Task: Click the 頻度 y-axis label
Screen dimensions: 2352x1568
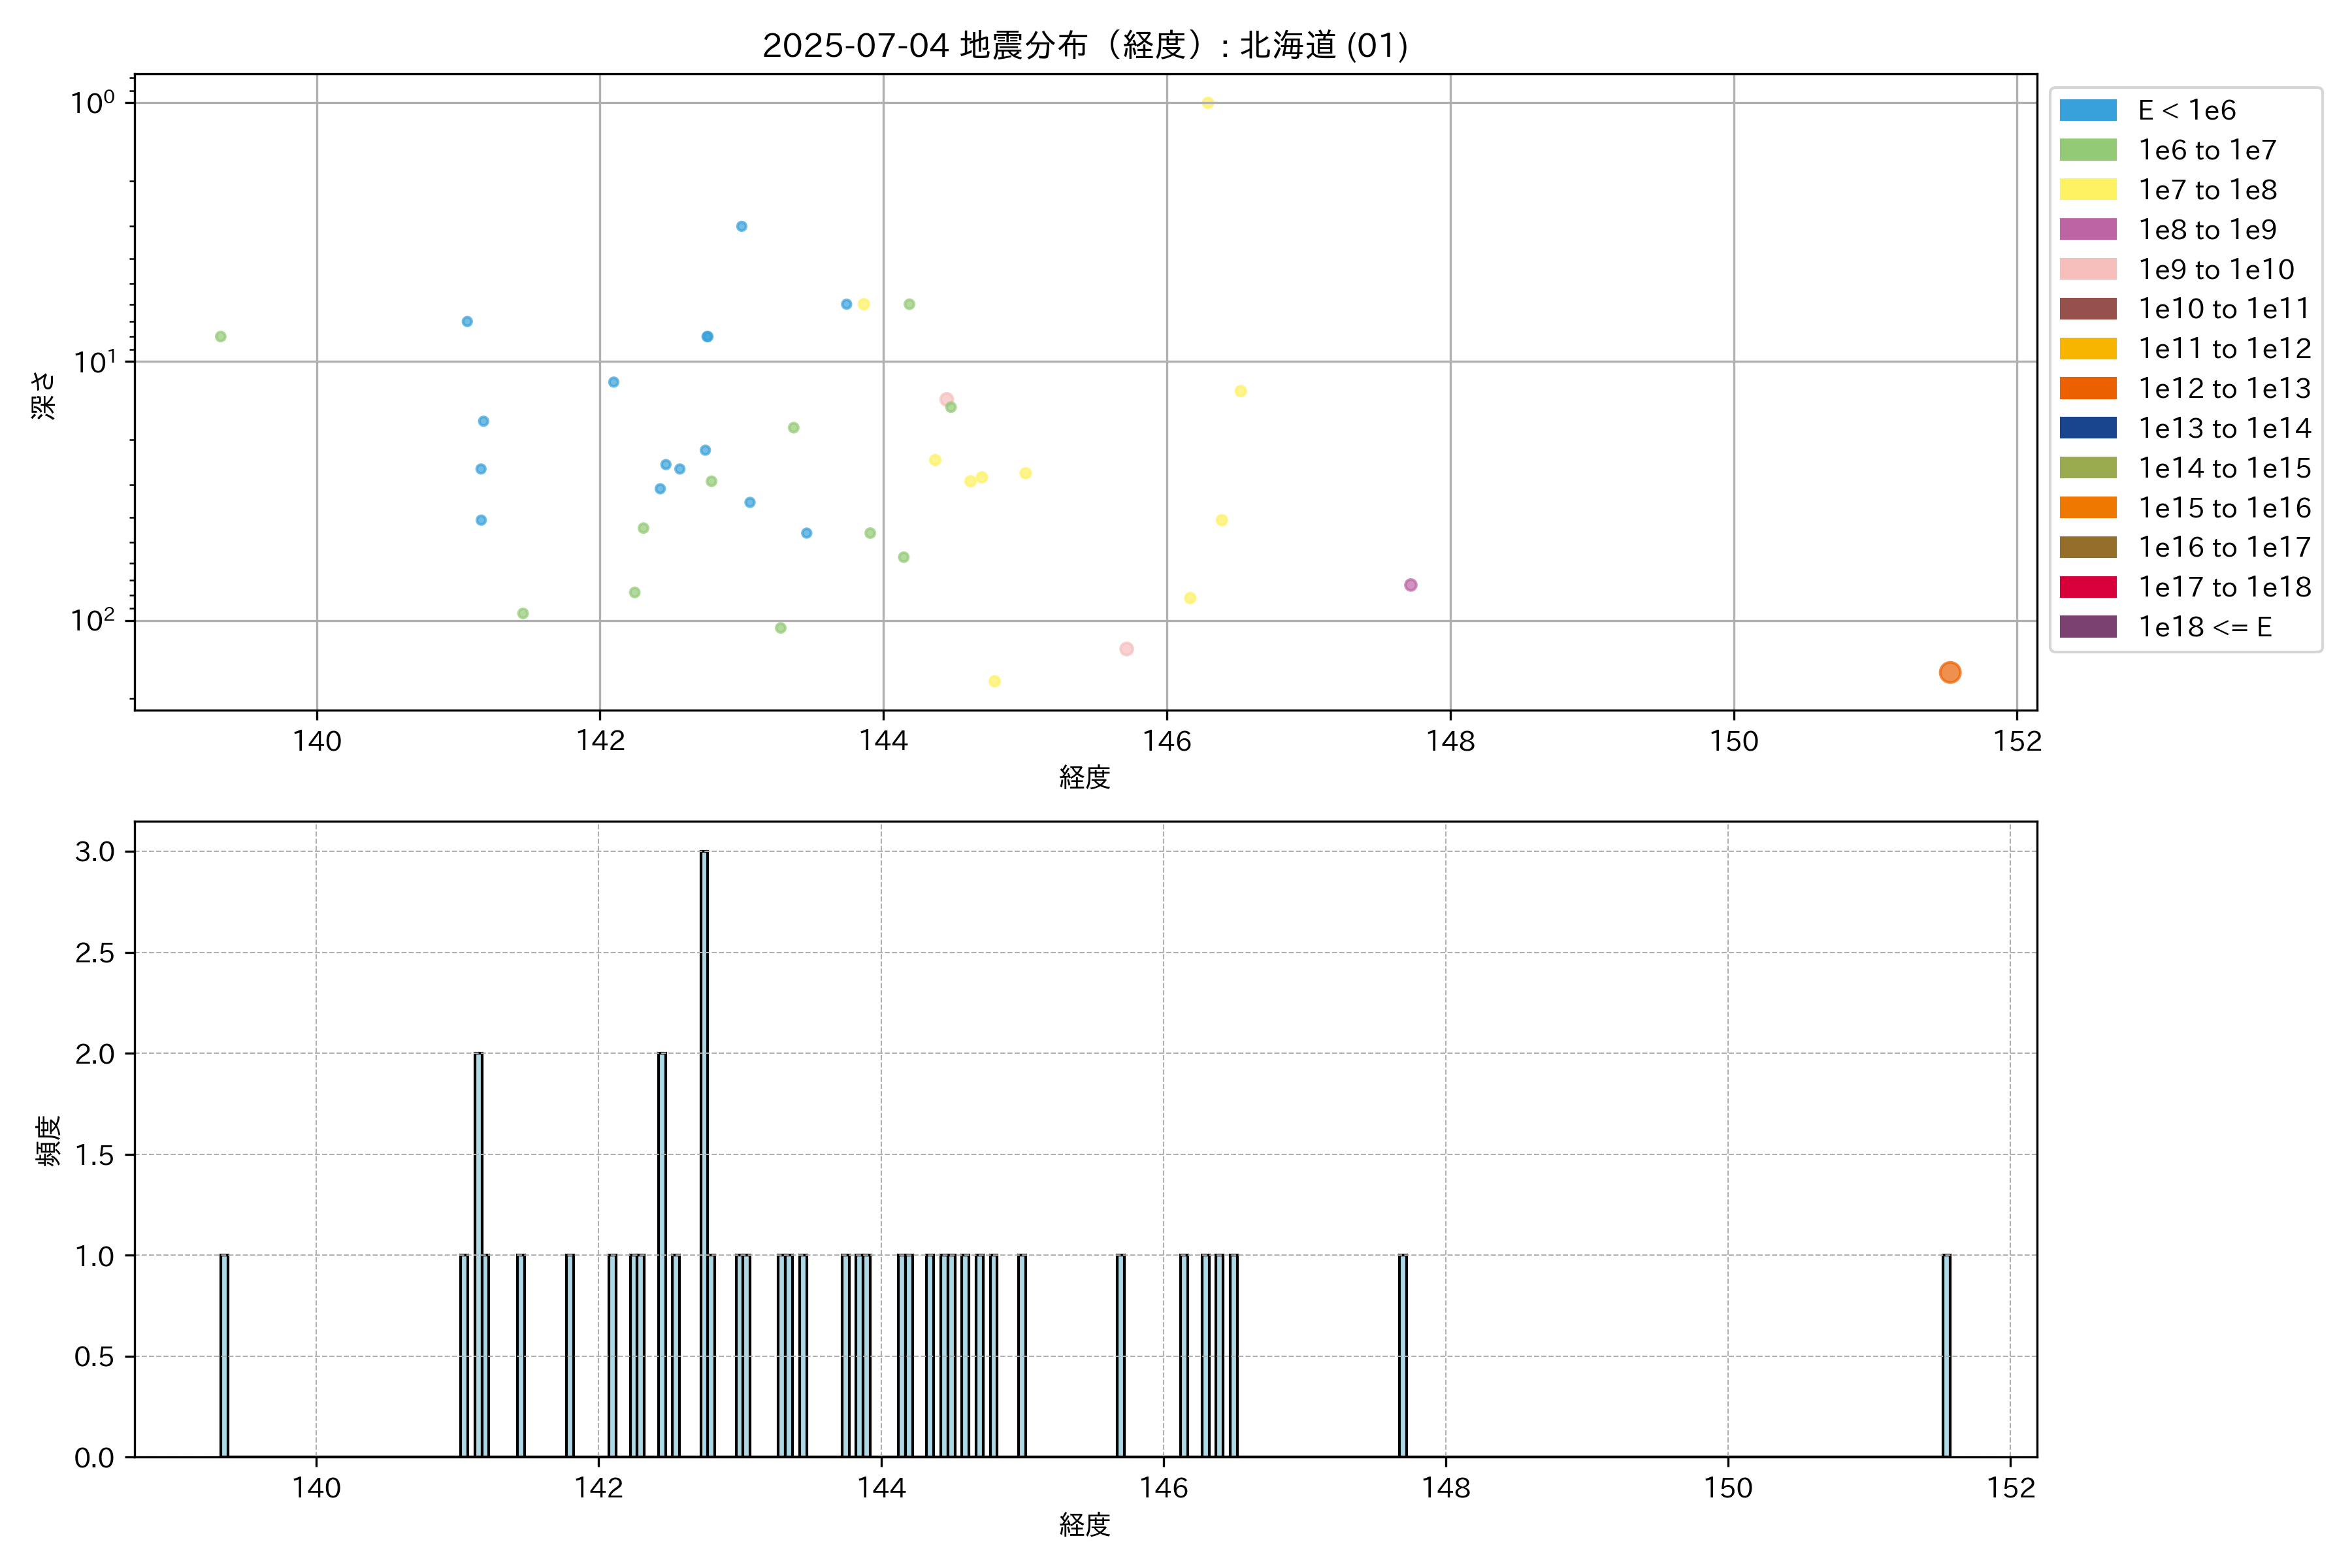Action: point(47,1141)
